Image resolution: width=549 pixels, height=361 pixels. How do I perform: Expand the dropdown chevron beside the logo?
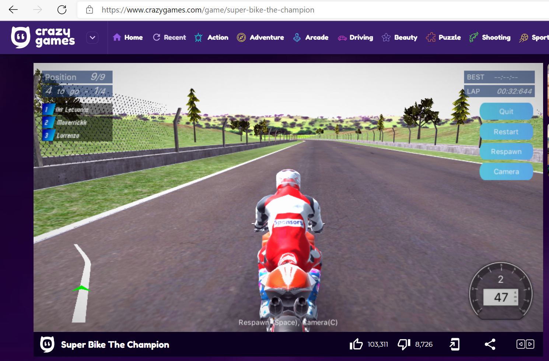(92, 38)
